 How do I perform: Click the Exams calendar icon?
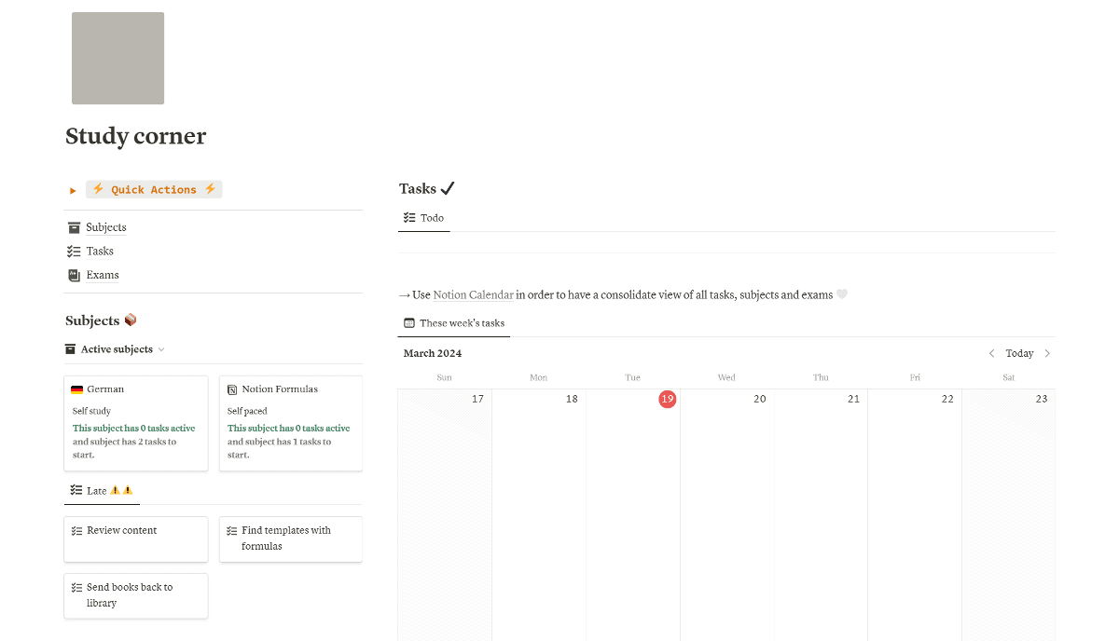point(74,274)
